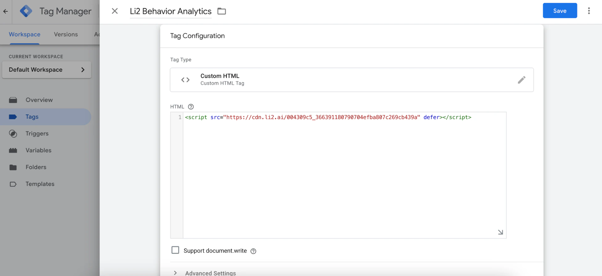Open the folder icon beside the tag name
The image size is (602, 276).
[x=222, y=11]
